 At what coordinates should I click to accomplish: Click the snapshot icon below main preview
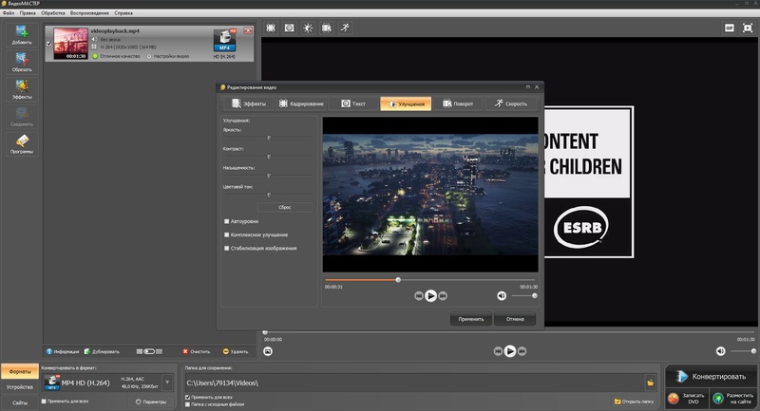coord(268,351)
